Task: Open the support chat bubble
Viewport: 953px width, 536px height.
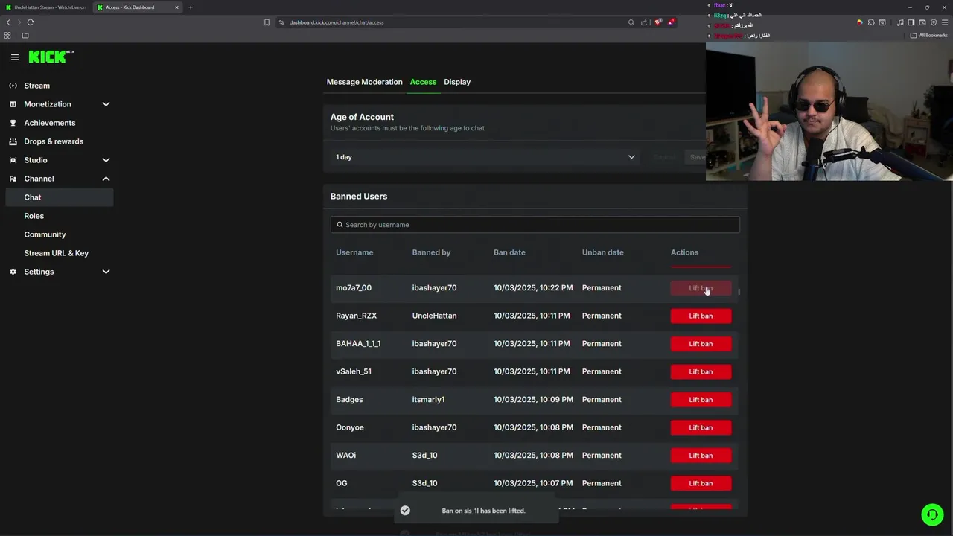Action: (x=932, y=514)
